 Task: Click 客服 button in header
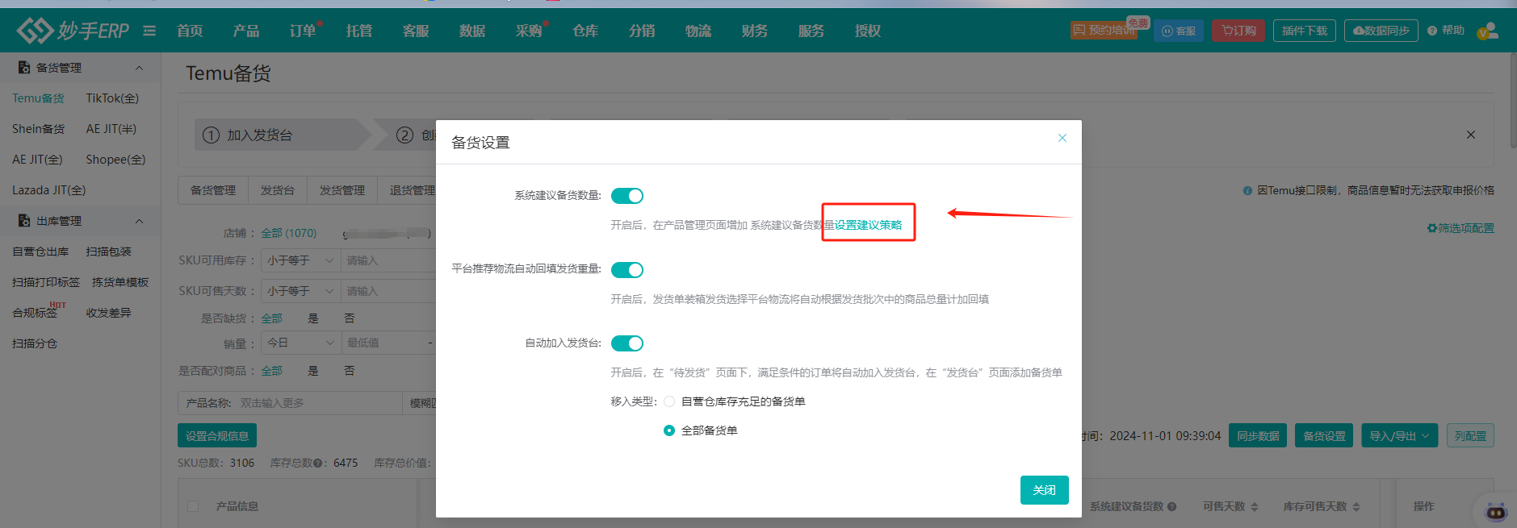point(1179,31)
